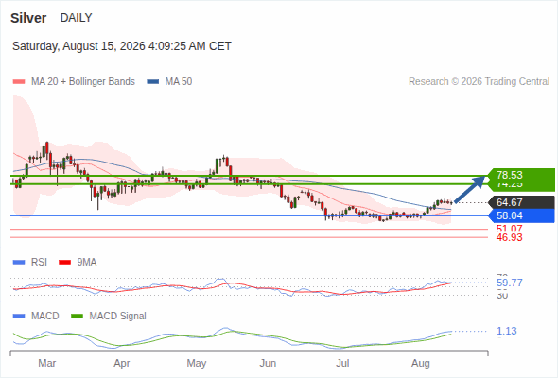Click 'Research © 2026 Trading Central' credit

(x=479, y=82)
